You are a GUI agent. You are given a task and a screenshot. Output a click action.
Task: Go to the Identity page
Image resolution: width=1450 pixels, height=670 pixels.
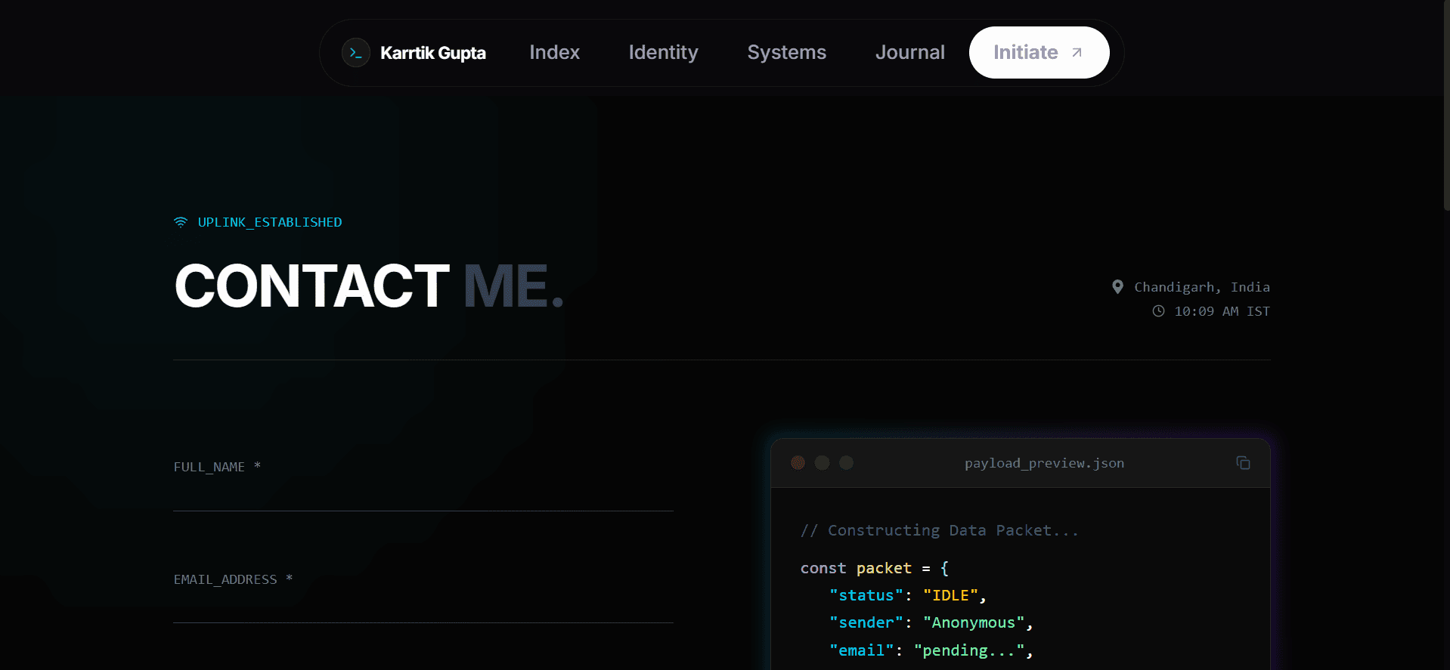pyautogui.click(x=663, y=53)
